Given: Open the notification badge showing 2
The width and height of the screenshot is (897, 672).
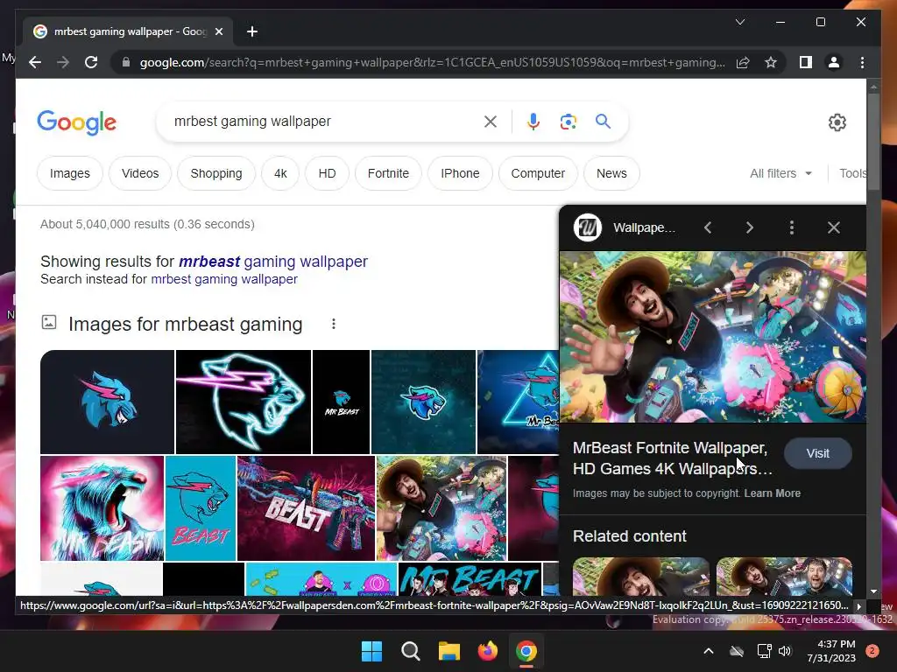Looking at the screenshot, I should tap(872, 651).
